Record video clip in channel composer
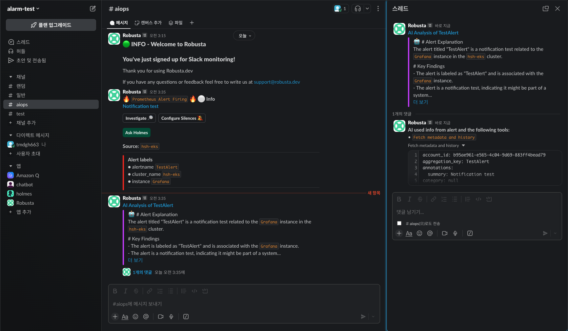Image resolution: width=568 pixels, height=331 pixels. (x=161, y=317)
